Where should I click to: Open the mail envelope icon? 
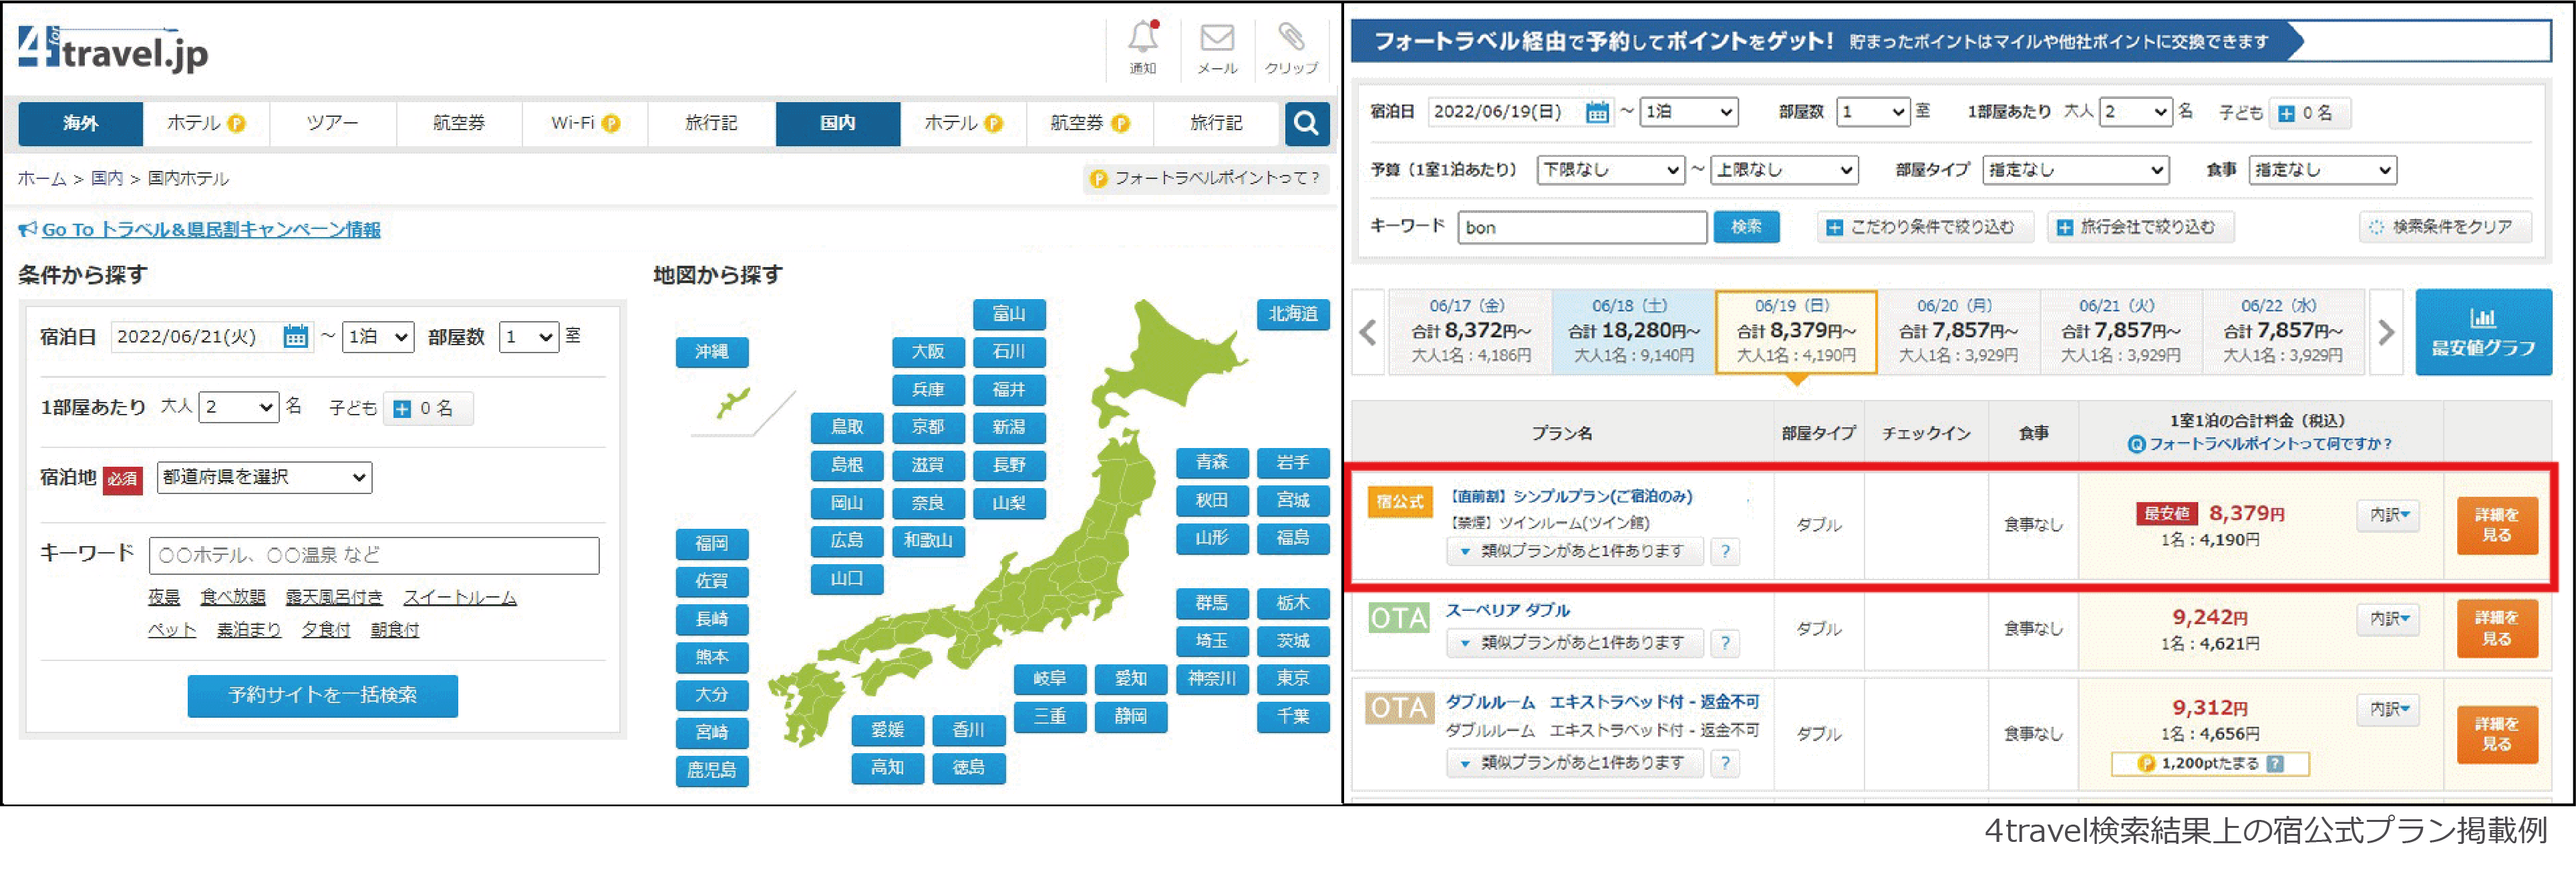click(1217, 39)
